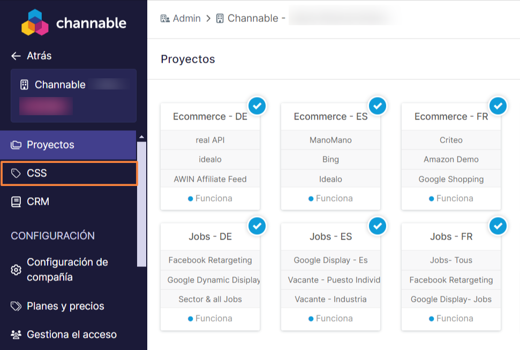Click the 'Google Dynamic Display' row

[210, 280]
